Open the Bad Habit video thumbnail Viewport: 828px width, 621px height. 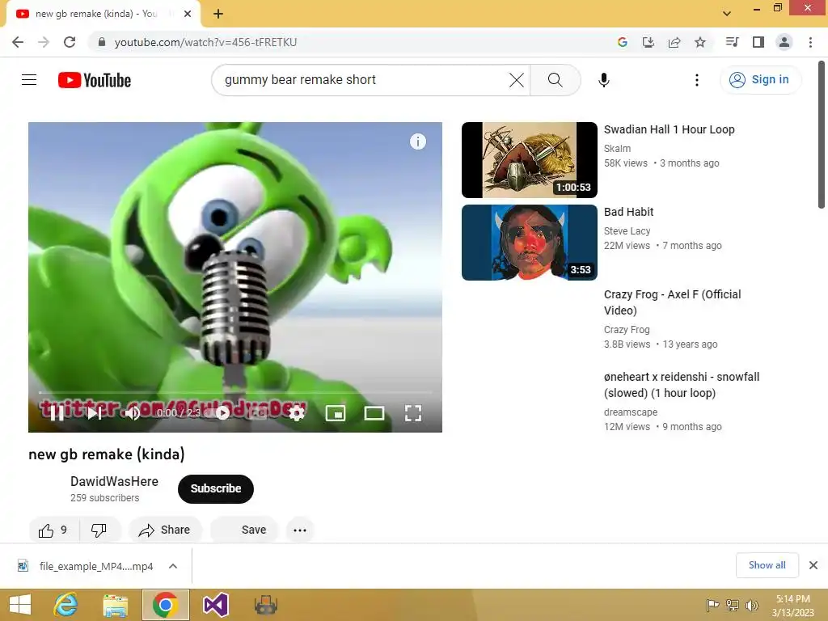pos(529,243)
